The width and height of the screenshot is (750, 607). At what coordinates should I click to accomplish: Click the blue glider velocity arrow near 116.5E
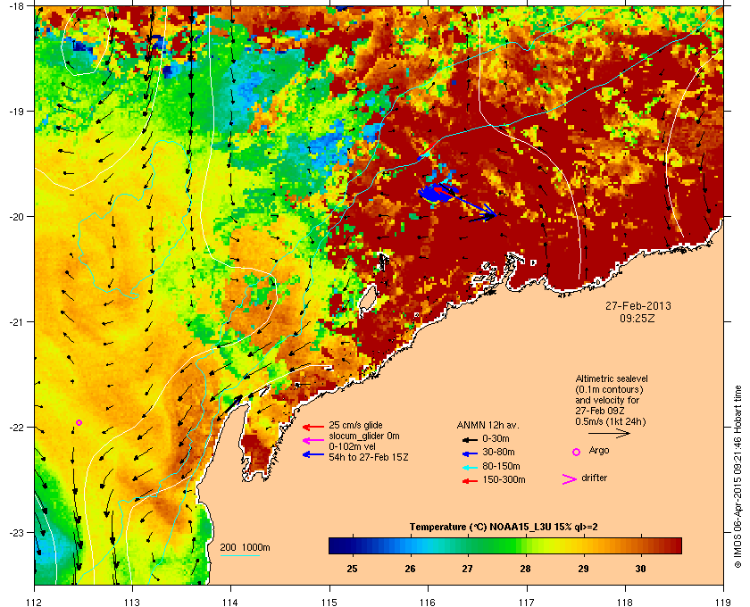(473, 205)
